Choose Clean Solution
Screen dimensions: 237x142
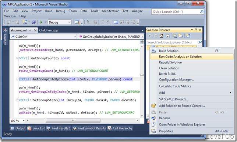[x=192, y=68]
